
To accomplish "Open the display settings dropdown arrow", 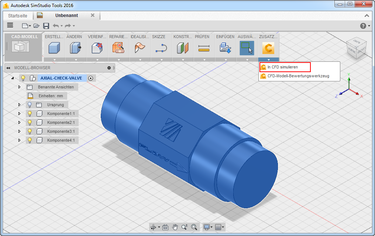I will click(x=211, y=227).
